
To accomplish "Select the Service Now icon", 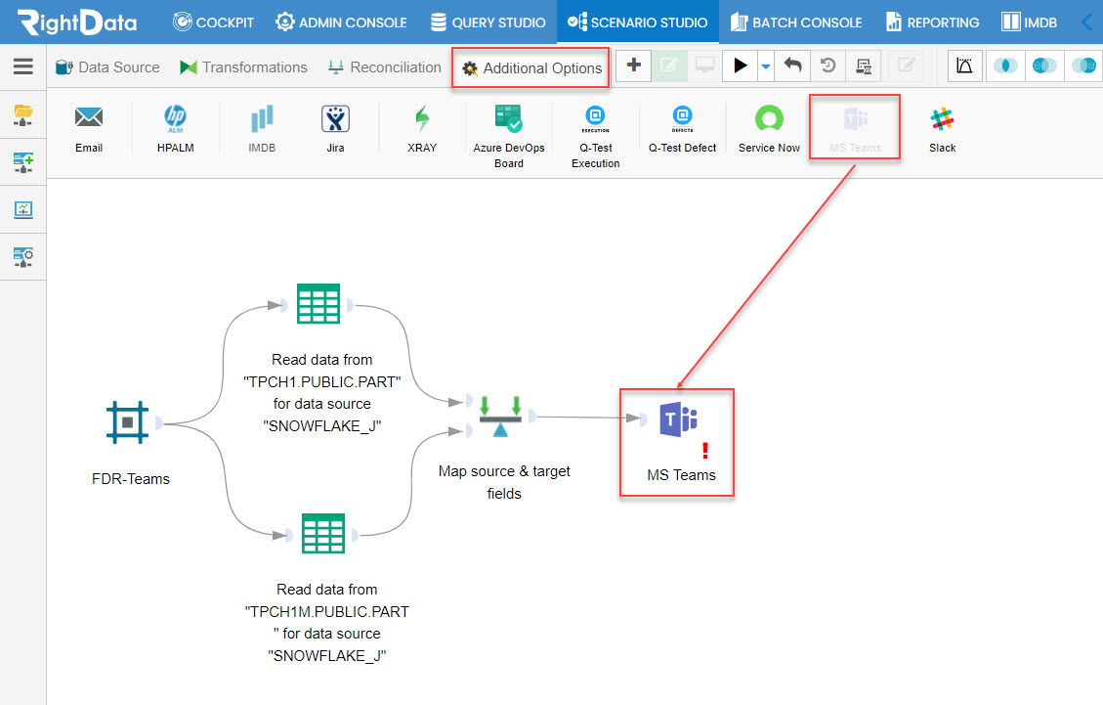I will tap(769, 128).
